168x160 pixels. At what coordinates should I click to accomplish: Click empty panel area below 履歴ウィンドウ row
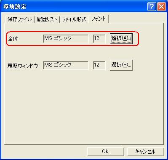[x=84, y=107]
